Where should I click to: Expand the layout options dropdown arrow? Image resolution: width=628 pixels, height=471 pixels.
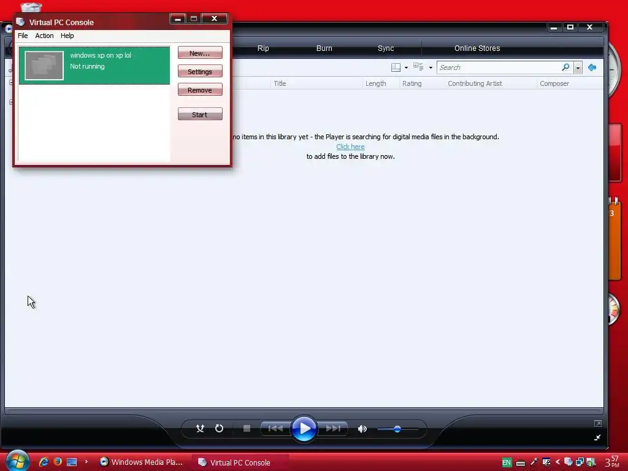point(406,67)
